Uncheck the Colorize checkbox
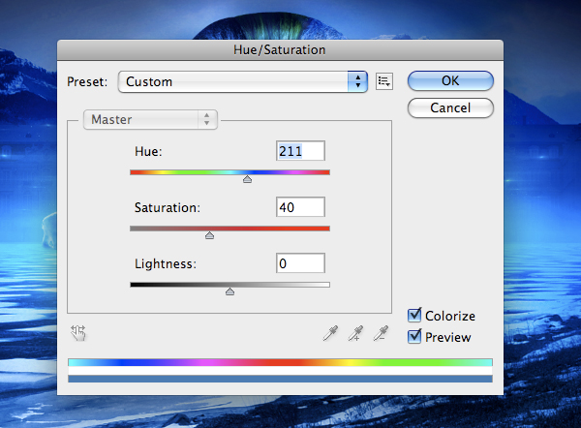The image size is (581, 428). coord(414,316)
